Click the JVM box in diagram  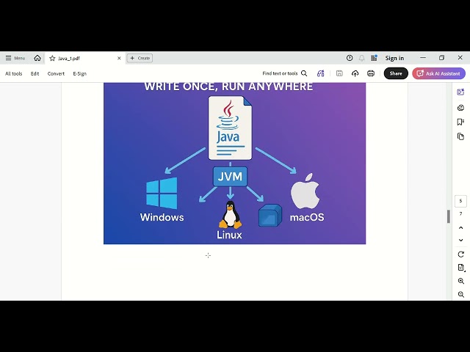230,177
